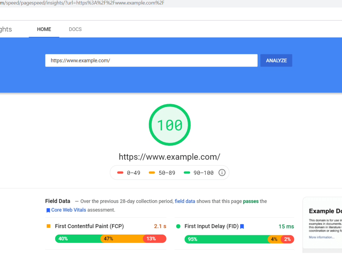Click the ANALYZE button
The height and width of the screenshot is (256, 342).
[276, 60]
